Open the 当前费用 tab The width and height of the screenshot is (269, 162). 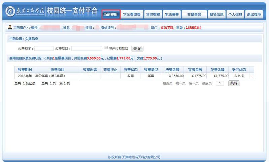[x=111, y=14]
